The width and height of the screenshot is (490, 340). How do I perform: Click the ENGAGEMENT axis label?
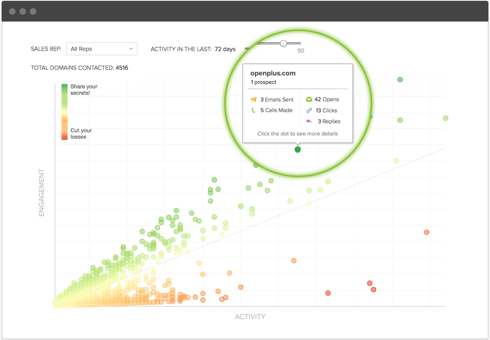click(41, 193)
